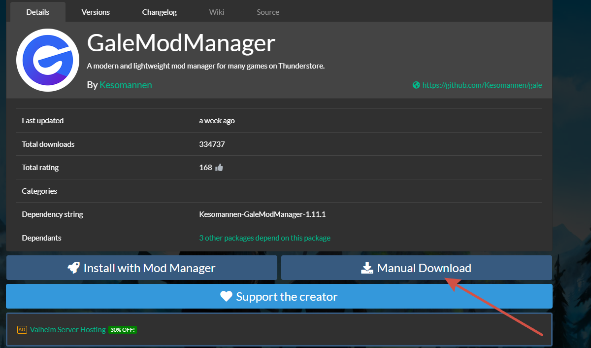The image size is (591, 348).
Task: Click the 'Last updated' row label
Action: [43, 121]
